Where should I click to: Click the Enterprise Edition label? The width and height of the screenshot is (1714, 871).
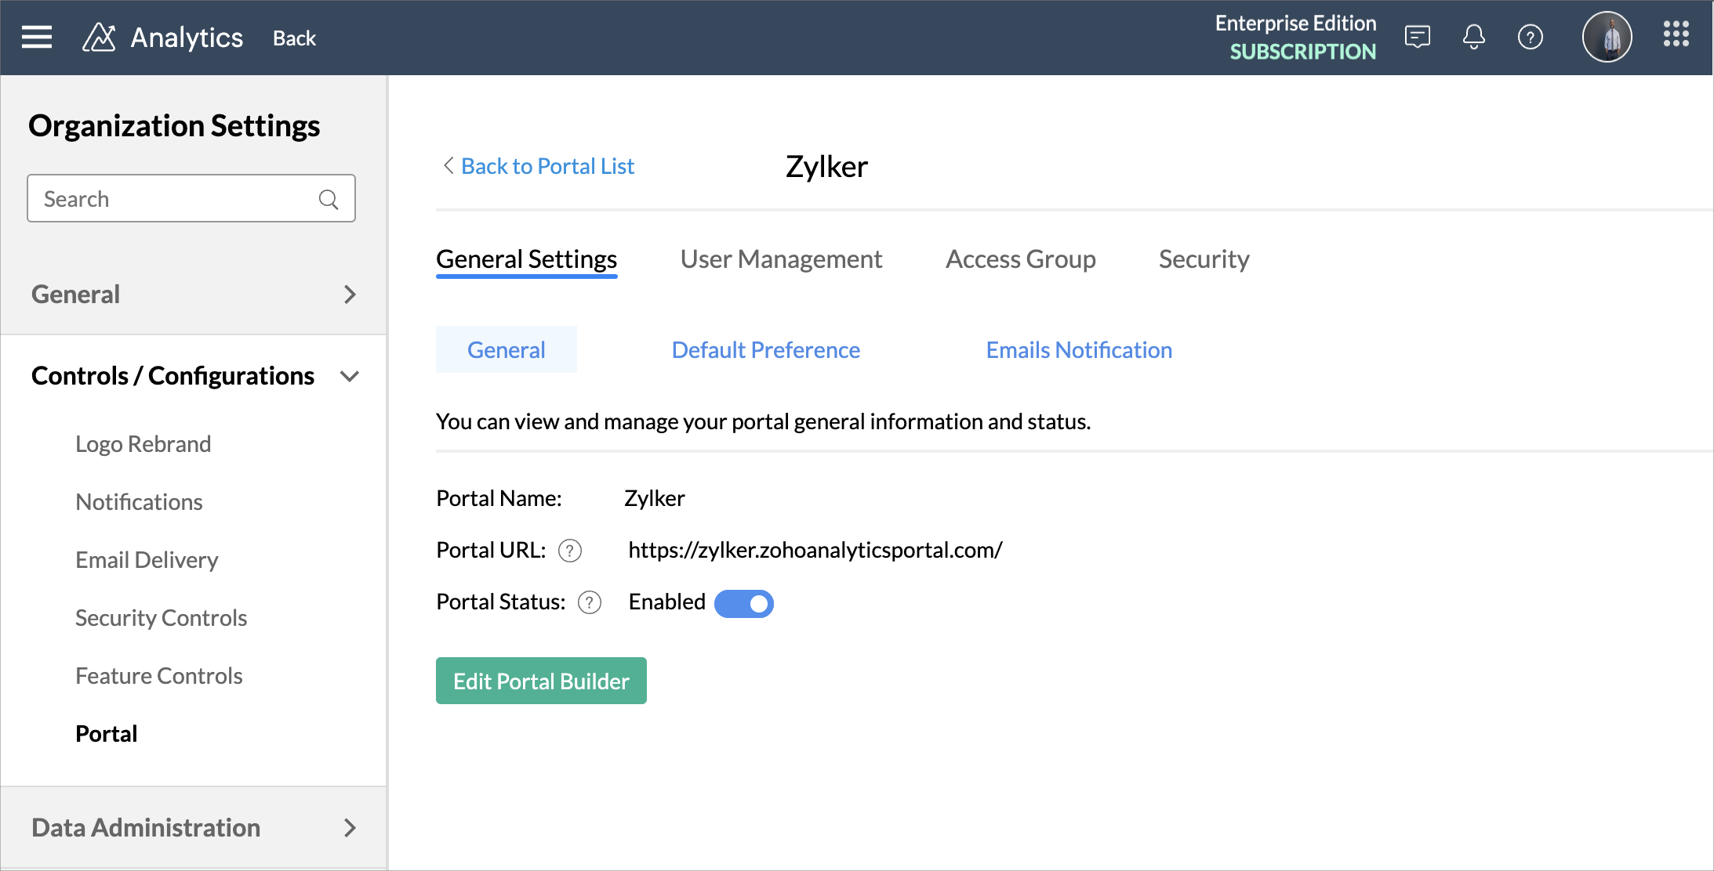pos(1295,23)
